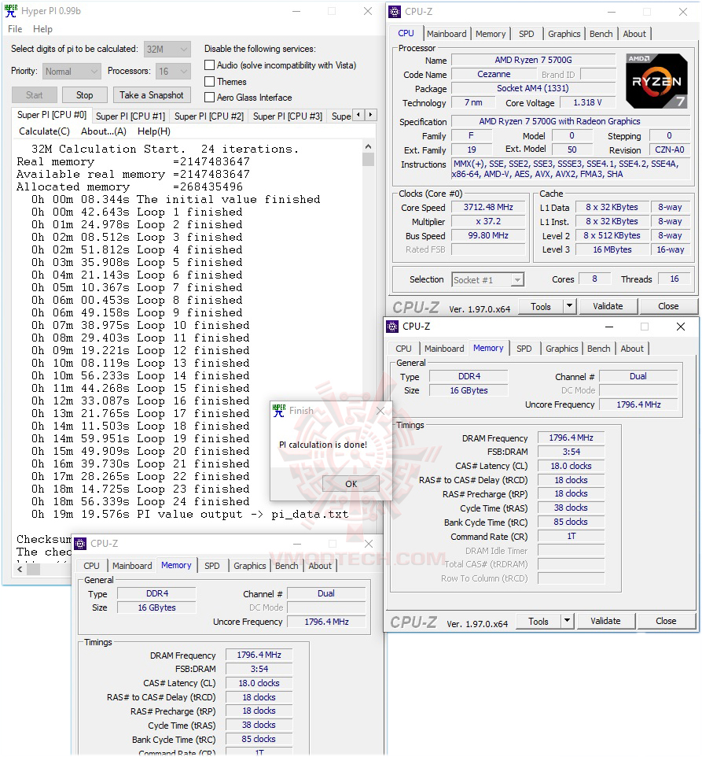This screenshot has height=757, width=702.
Task: Open the Help menu in Hyper PI
Action: (42, 29)
